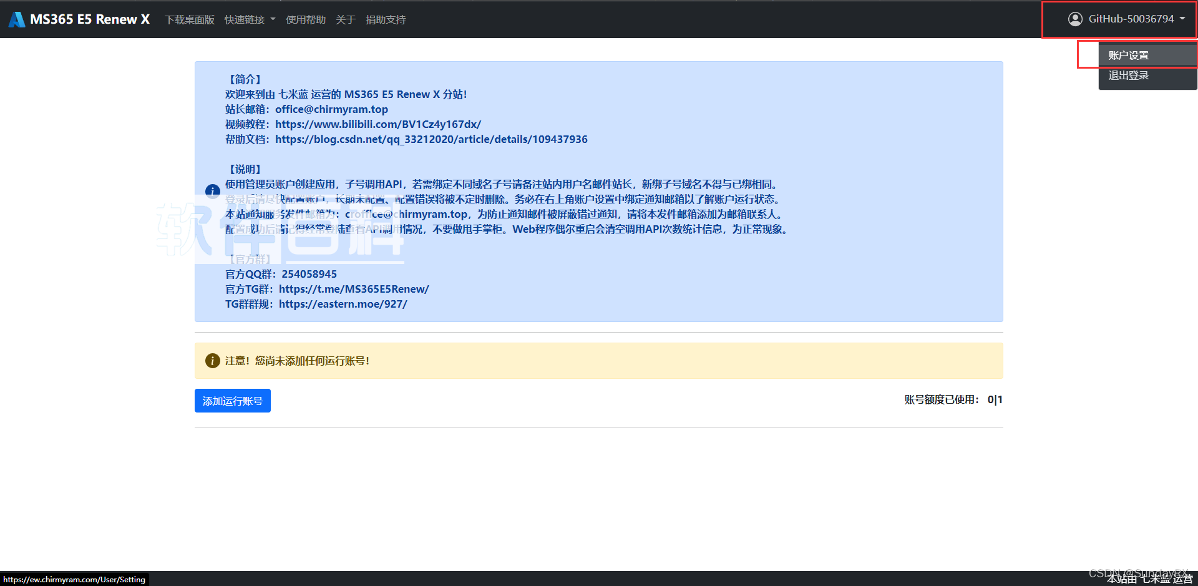The height and width of the screenshot is (586, 1198).
Task: Click the warning icon in yellow alert
Action: pos(212,361)
